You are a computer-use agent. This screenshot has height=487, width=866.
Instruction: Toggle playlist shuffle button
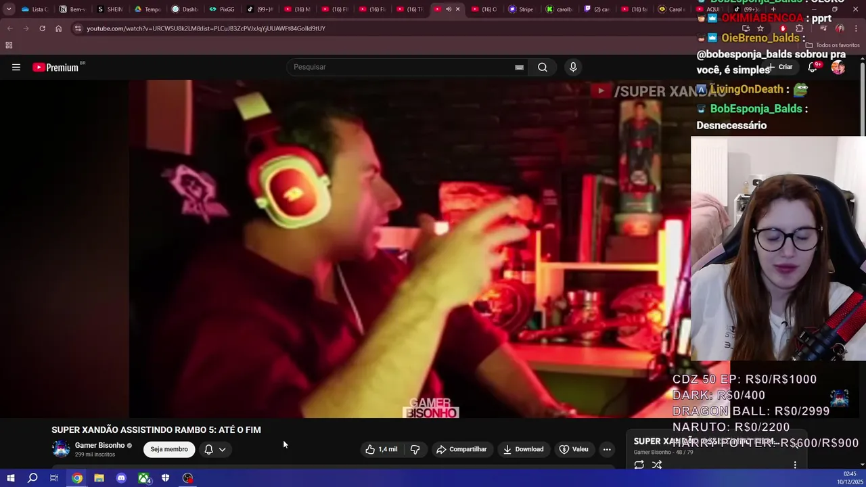[657, 465]
